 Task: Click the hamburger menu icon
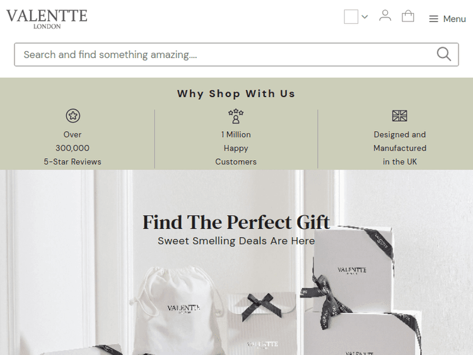click(433, 19)
